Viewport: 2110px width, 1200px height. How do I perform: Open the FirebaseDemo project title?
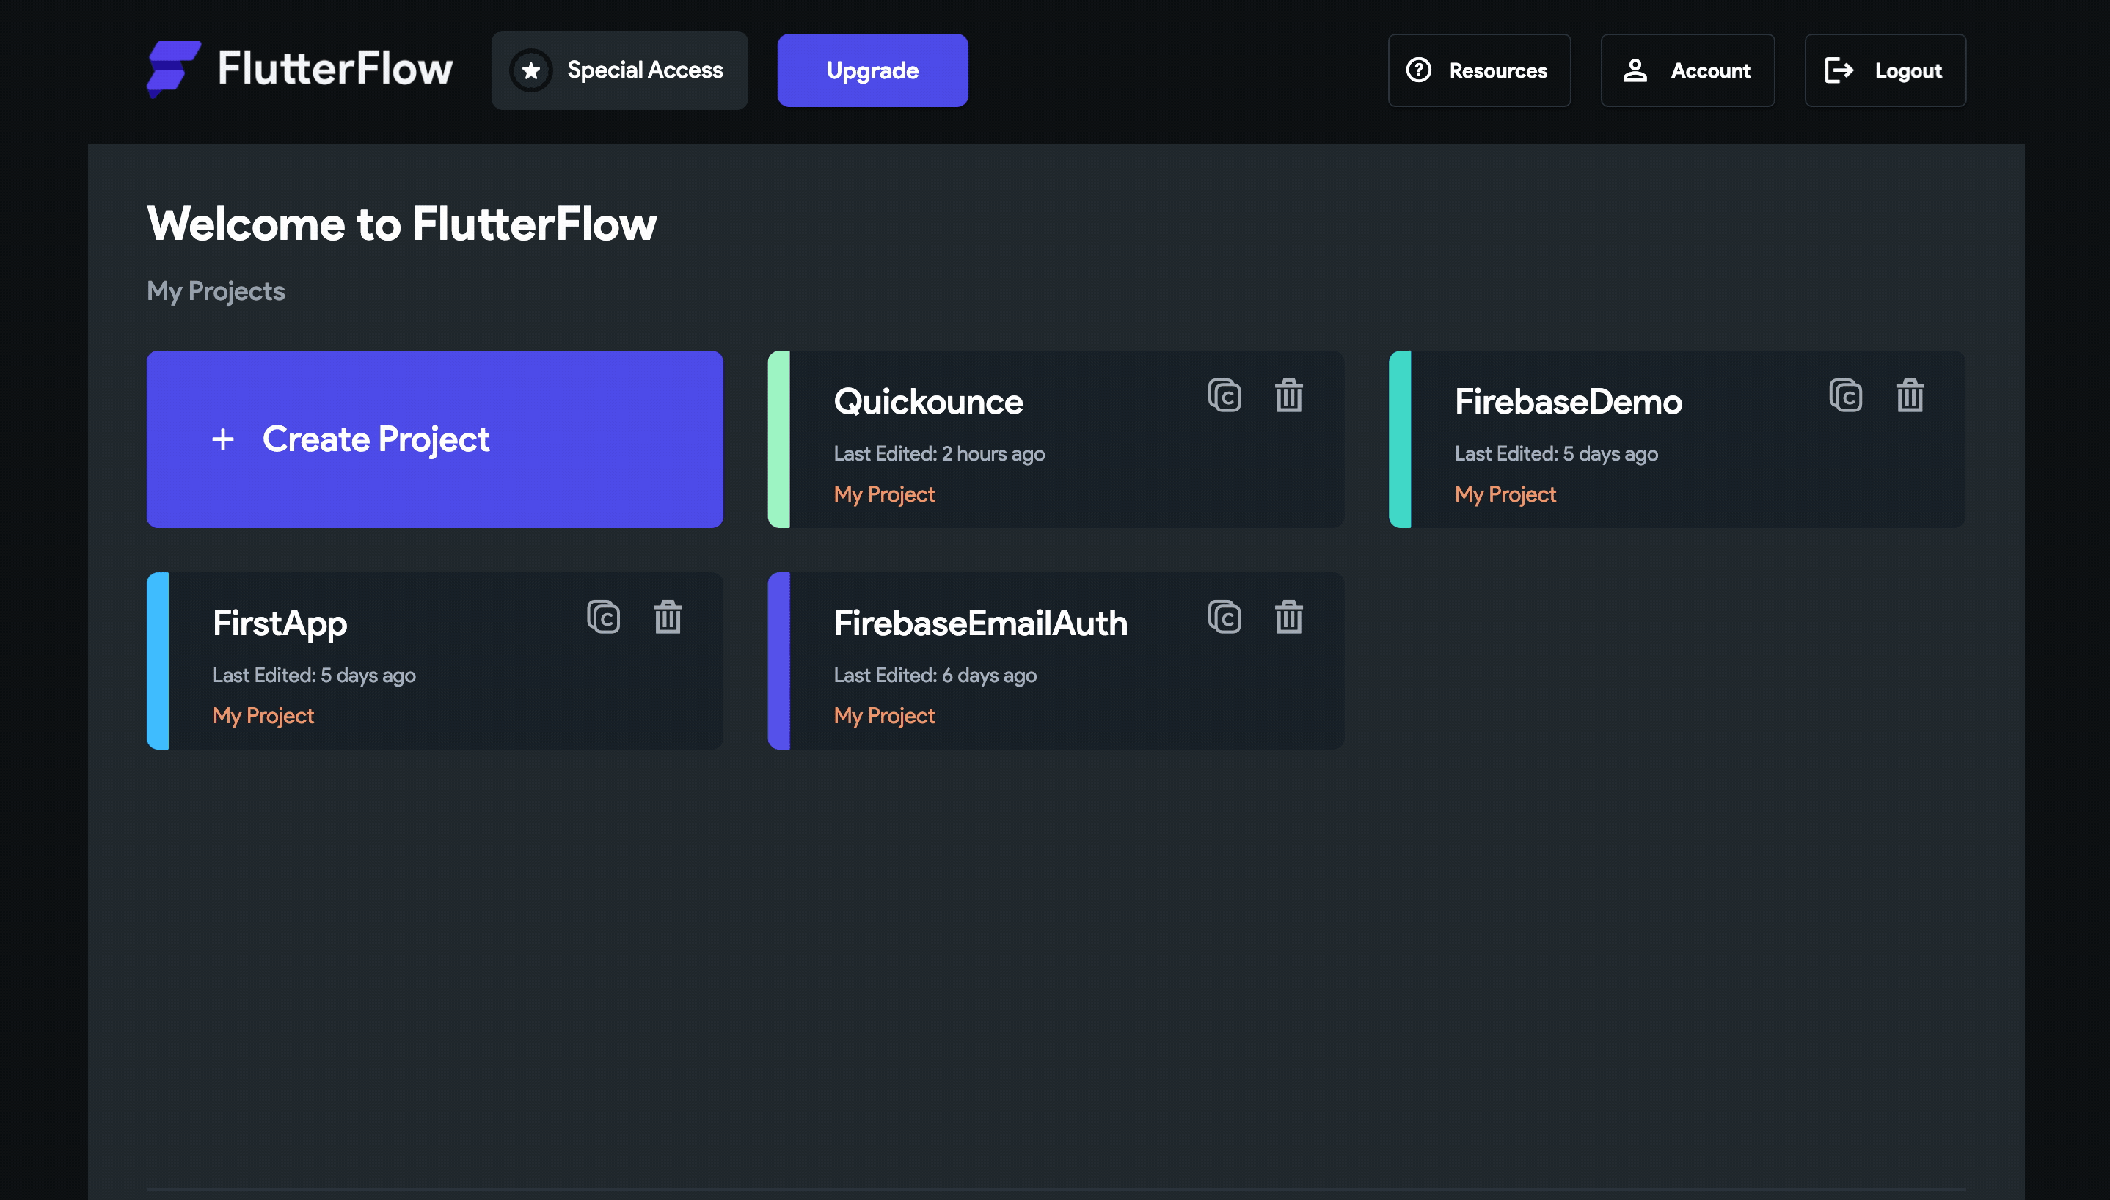pos(1569,402)
